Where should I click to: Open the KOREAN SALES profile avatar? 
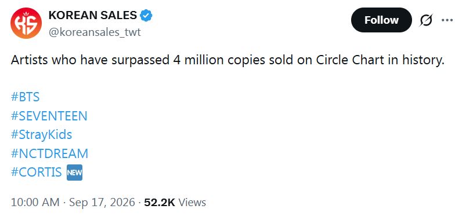[x=26, y=23]
